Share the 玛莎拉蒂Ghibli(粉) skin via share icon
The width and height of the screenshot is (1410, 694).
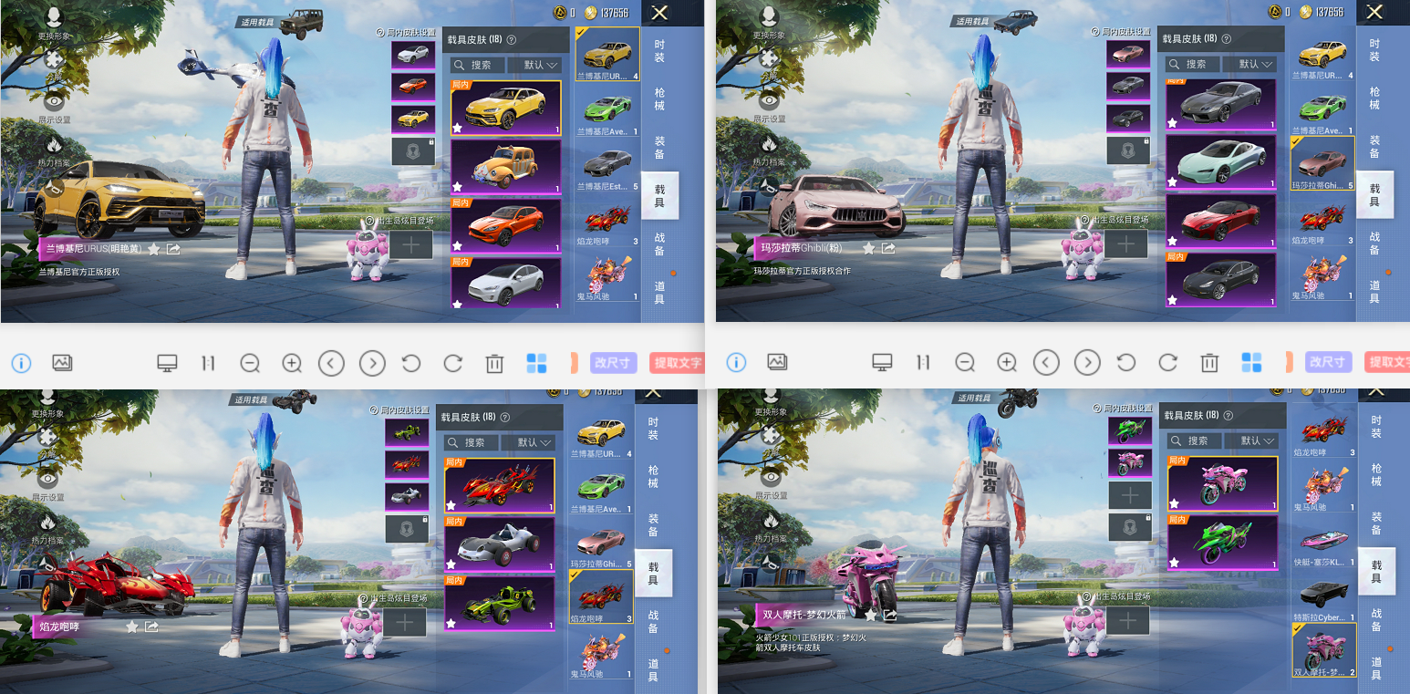[888, 248]
